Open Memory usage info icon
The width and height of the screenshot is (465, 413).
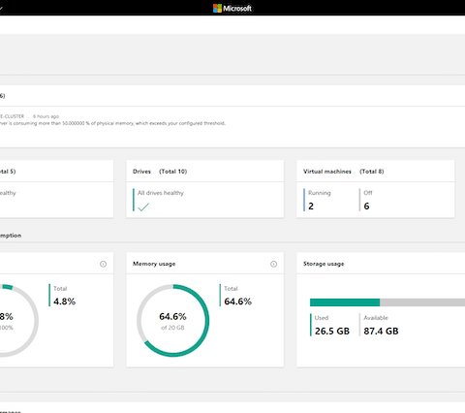(x=273, y=264)
